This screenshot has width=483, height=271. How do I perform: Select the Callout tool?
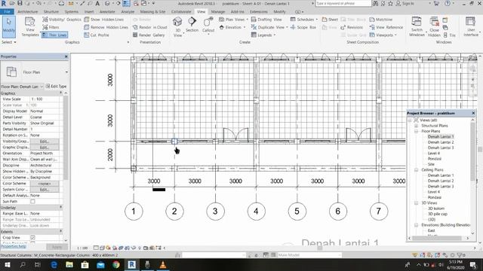208,25
